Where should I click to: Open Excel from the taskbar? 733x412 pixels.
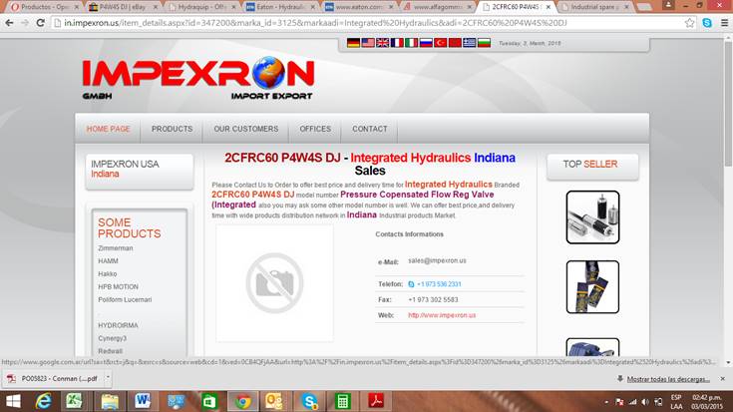point(74,401)
